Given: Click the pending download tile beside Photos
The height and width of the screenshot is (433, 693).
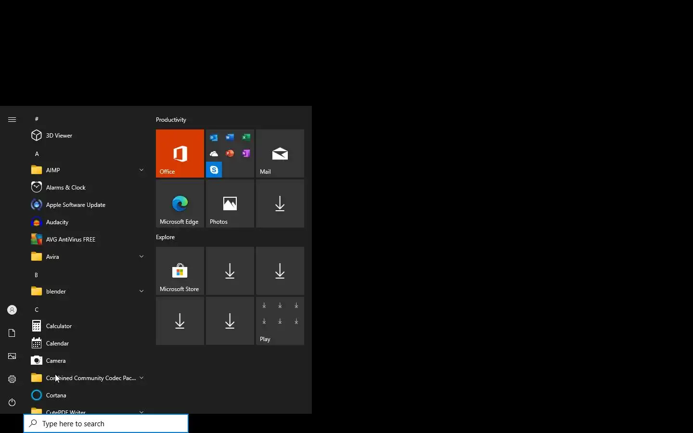Looking at the screenshot, I should point(280,204).
